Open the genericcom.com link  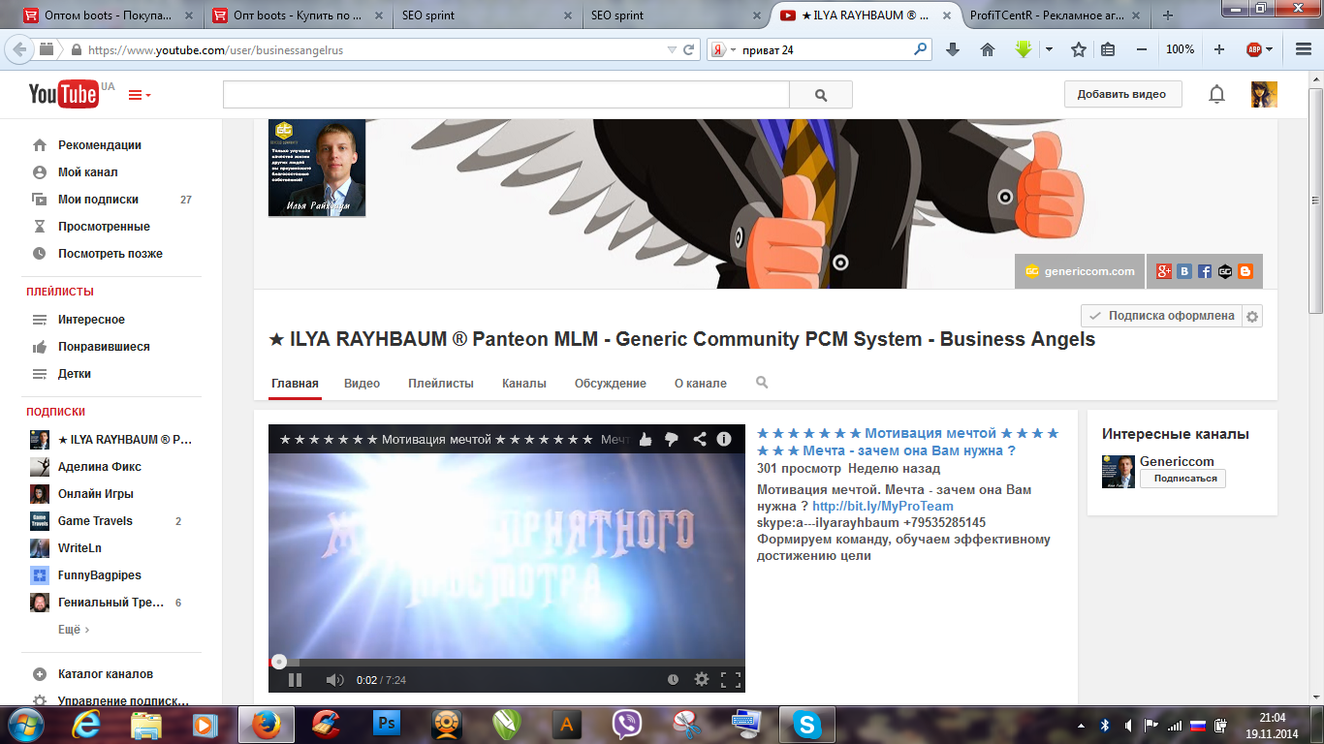(x=1080, y=271)
